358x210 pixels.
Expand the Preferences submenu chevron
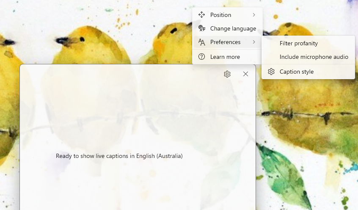click(254, 42)
